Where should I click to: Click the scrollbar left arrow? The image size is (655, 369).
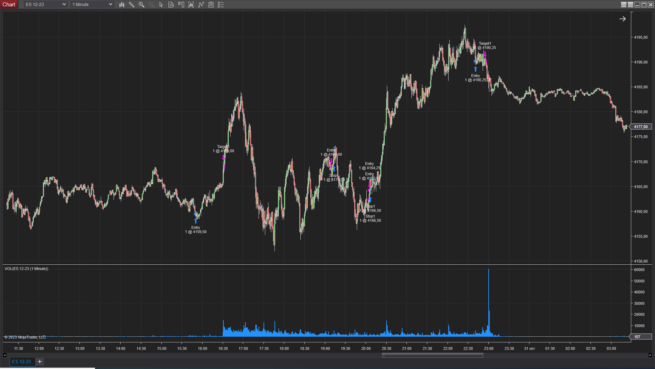tap(5, 355)
